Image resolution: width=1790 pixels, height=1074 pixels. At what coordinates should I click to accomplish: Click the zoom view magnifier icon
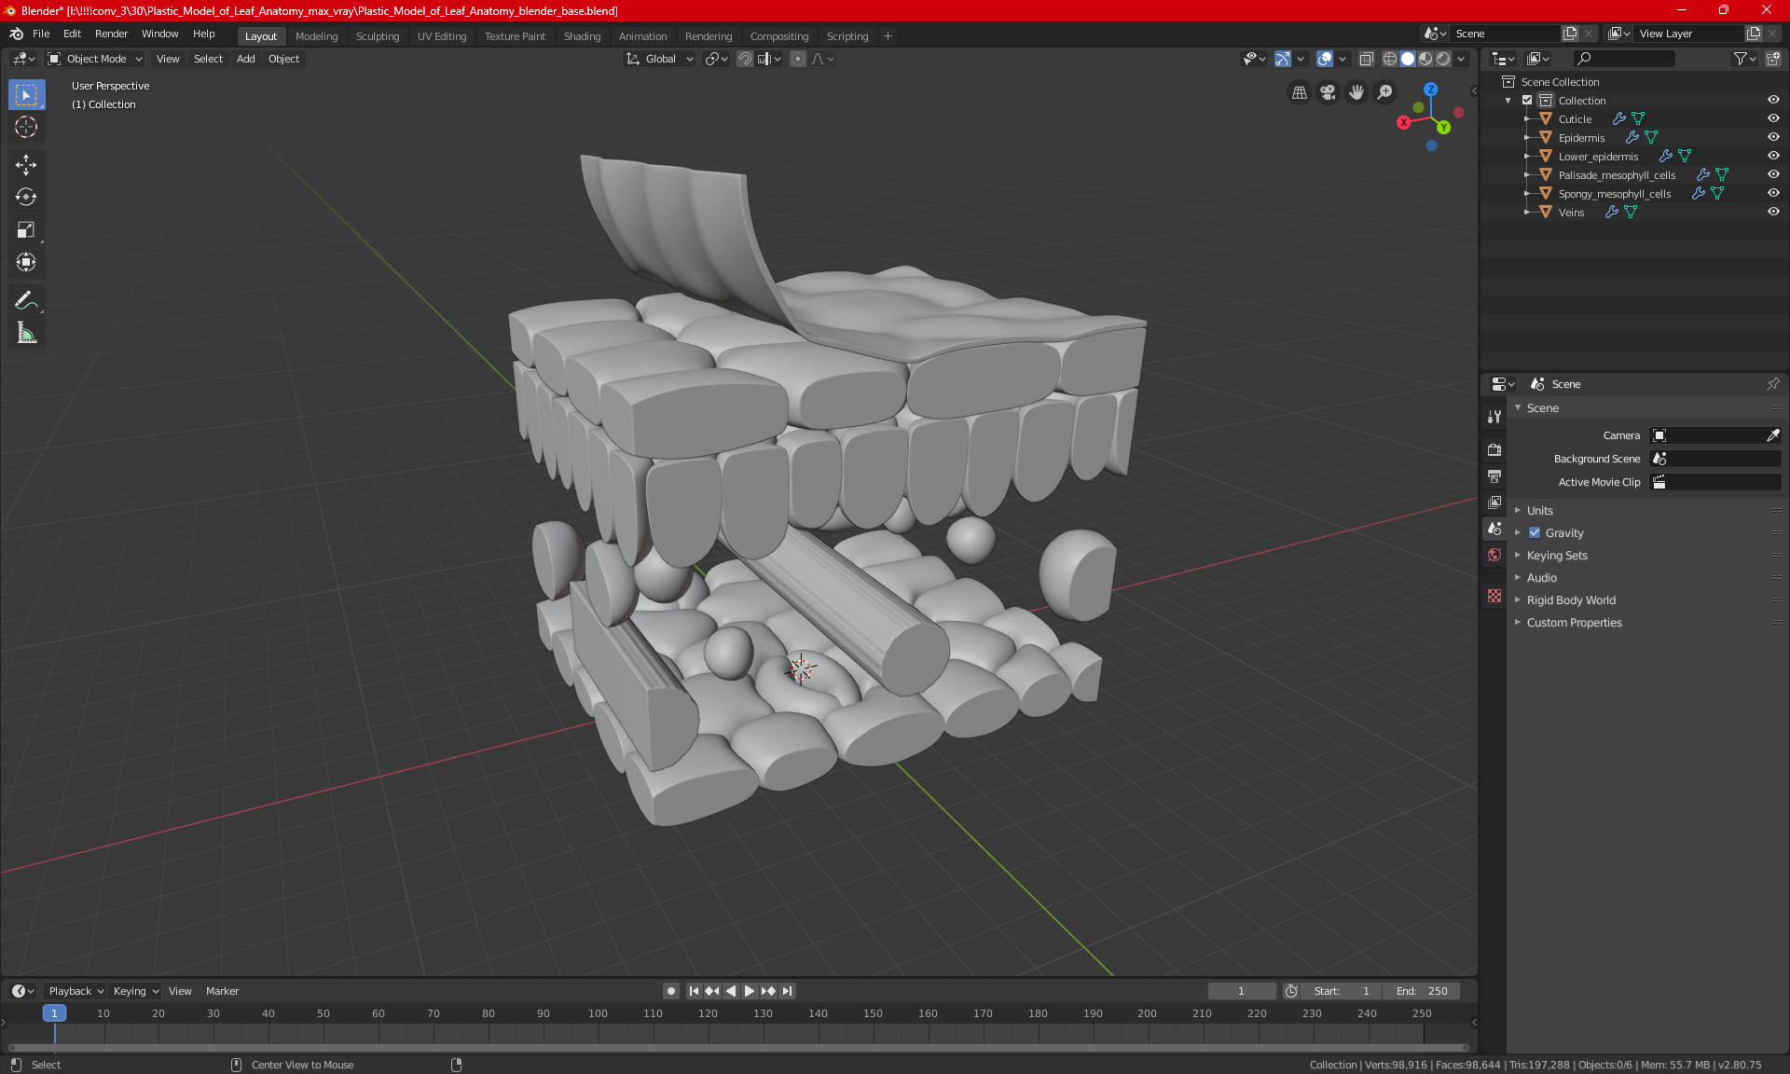click(x=1385, y=92)
